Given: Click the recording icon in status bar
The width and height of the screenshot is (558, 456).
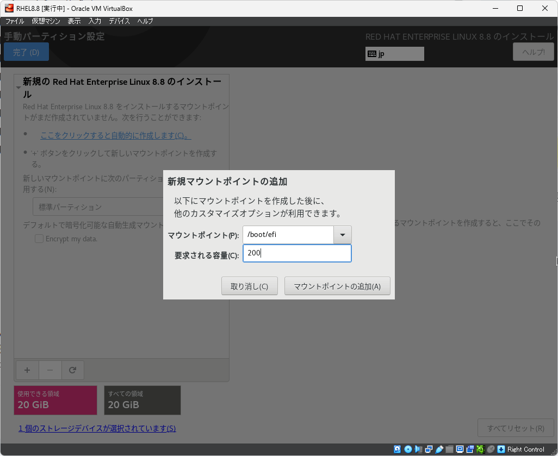Looking at the screenshot, I should [470, 449].
